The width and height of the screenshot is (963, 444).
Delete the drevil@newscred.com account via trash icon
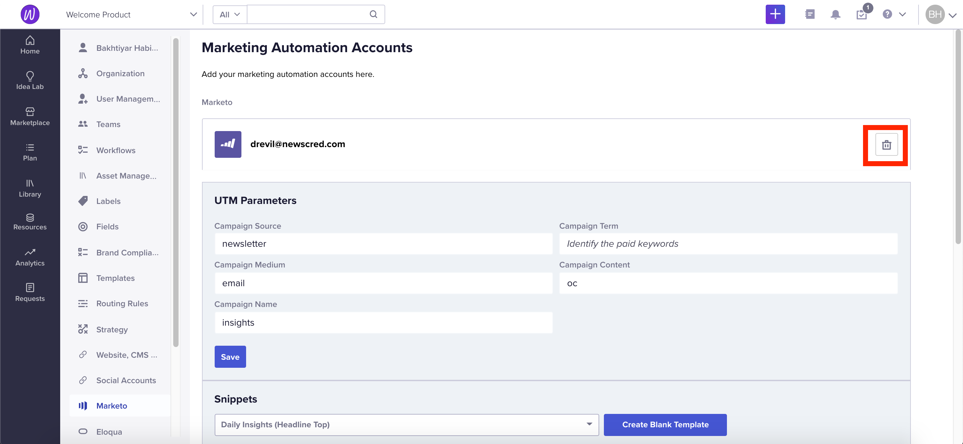(x=886, y=145)
